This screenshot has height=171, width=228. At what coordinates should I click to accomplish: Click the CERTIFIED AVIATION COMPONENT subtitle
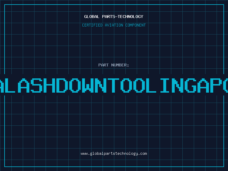(x=114, y=25)
